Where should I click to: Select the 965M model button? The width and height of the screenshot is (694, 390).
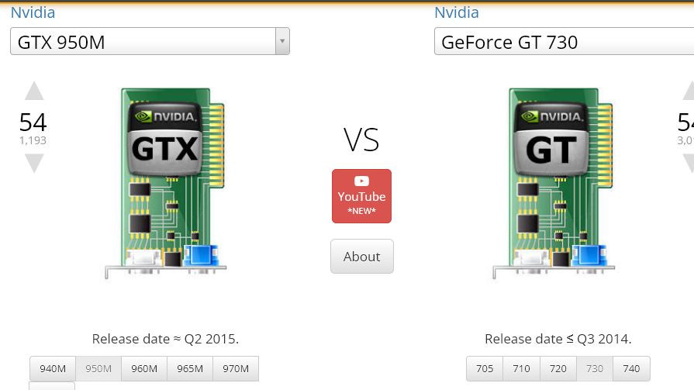click(190, 369)
